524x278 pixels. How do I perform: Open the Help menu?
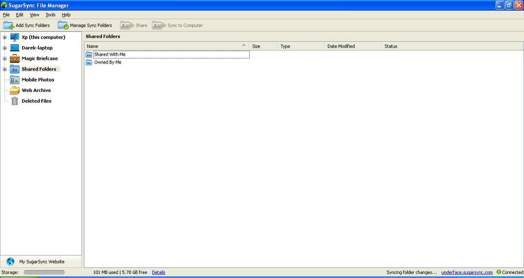click(66, 15)
